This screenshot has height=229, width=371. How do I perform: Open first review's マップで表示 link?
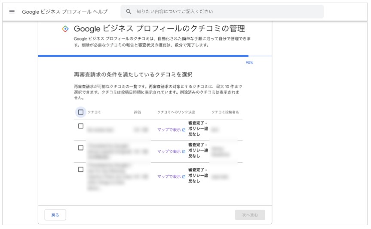(x=169, y=130)
